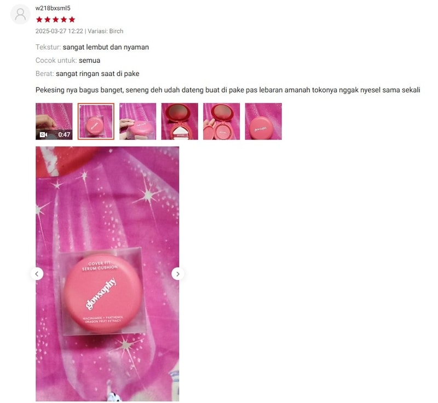Screen dimensions: 438x403
Task: Click the video camera icon on first thumbnail
Action: coord(43,135)
